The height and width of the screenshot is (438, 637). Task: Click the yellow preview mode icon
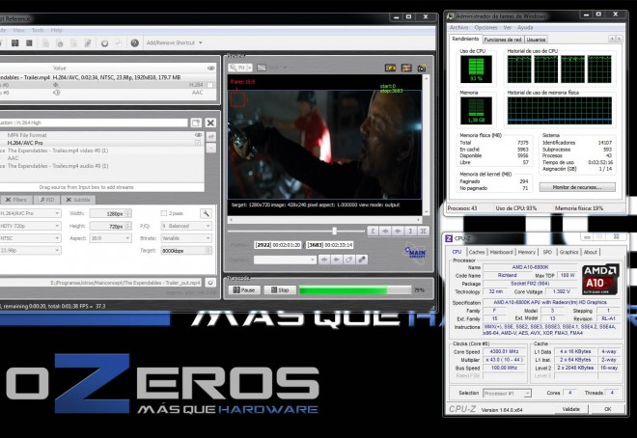coord(391,68)
